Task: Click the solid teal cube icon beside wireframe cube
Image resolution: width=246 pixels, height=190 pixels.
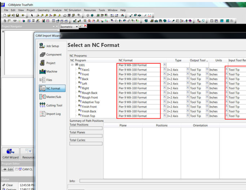Action: coord(92,15)
